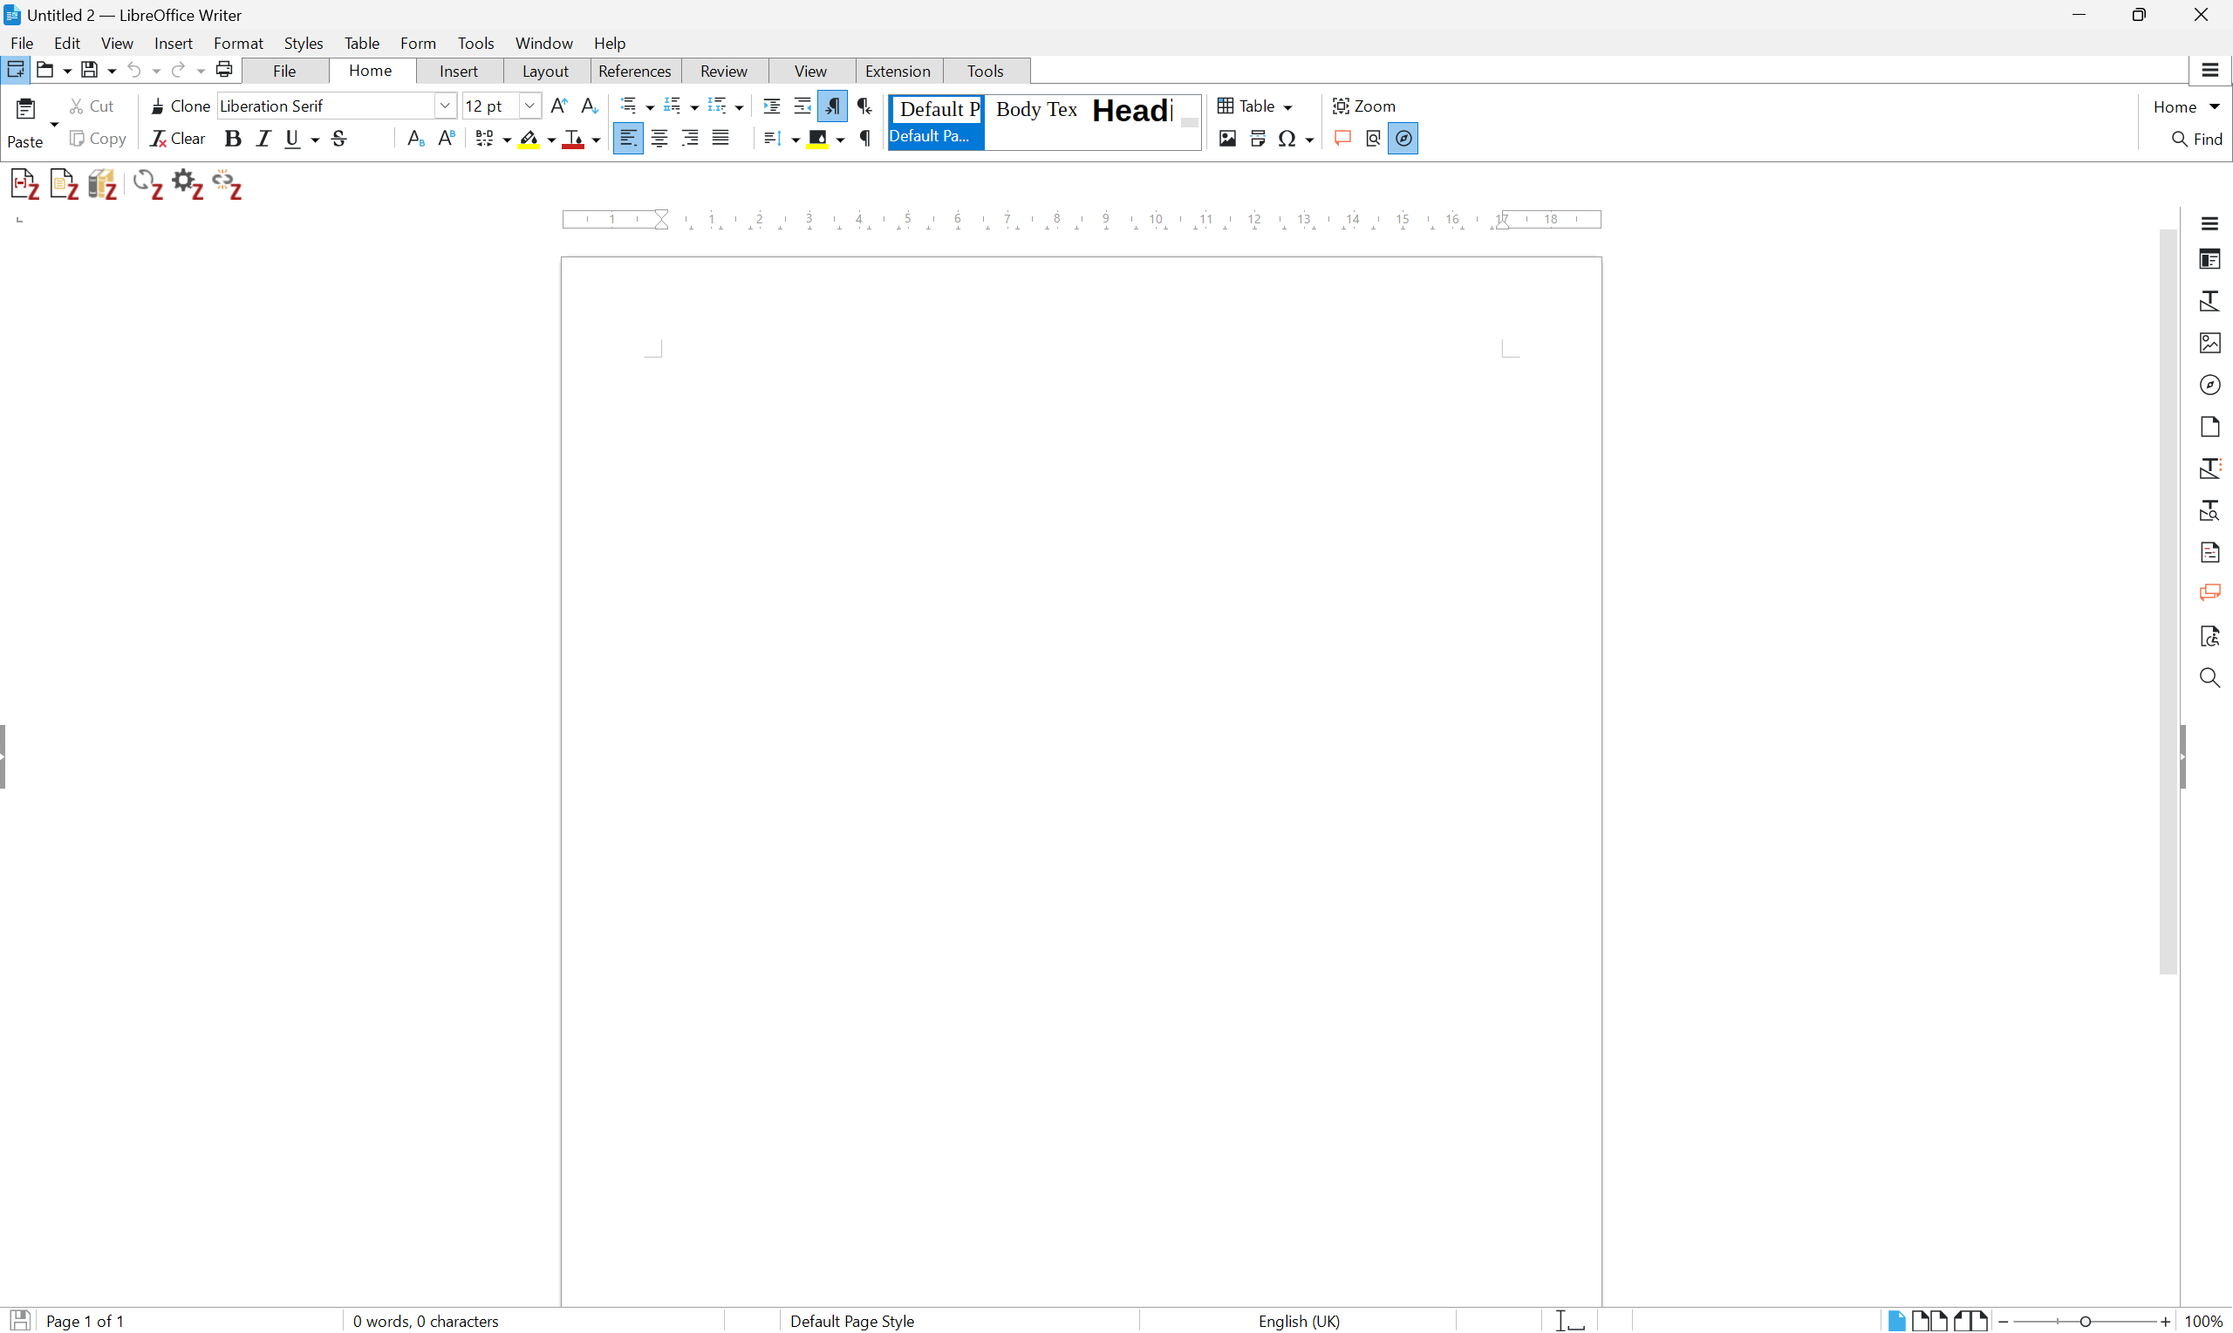
Task: Expand the font size dropdown
Action: click(529, 106)
